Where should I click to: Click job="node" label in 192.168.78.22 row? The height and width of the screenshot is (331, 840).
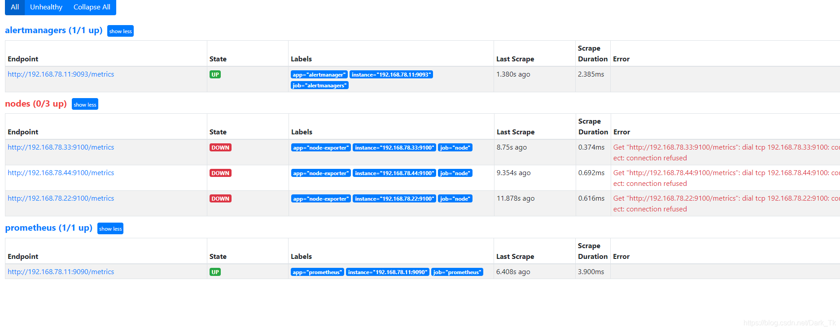point(455,199)
